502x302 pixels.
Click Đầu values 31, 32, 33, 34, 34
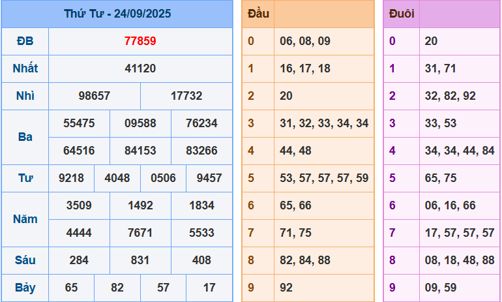click(324, 123)
